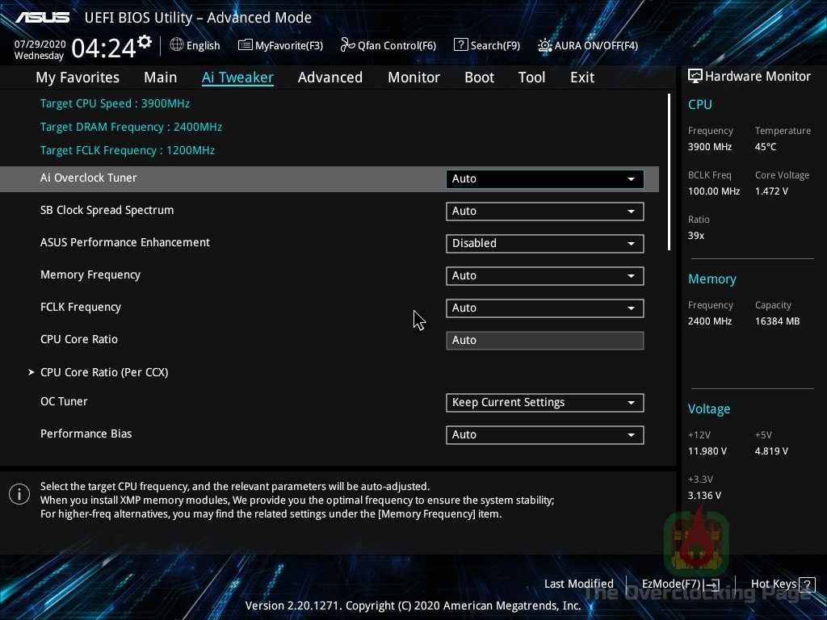Click the English language selector icon
Screen dimensions: 827x620
coord(176,45)
